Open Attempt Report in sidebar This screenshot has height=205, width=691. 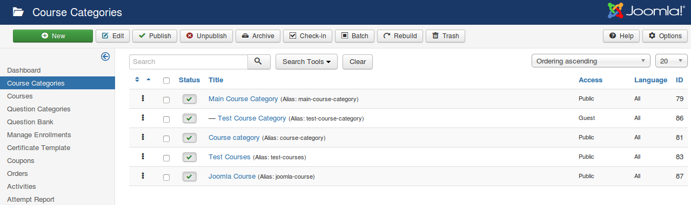[31, 200]
